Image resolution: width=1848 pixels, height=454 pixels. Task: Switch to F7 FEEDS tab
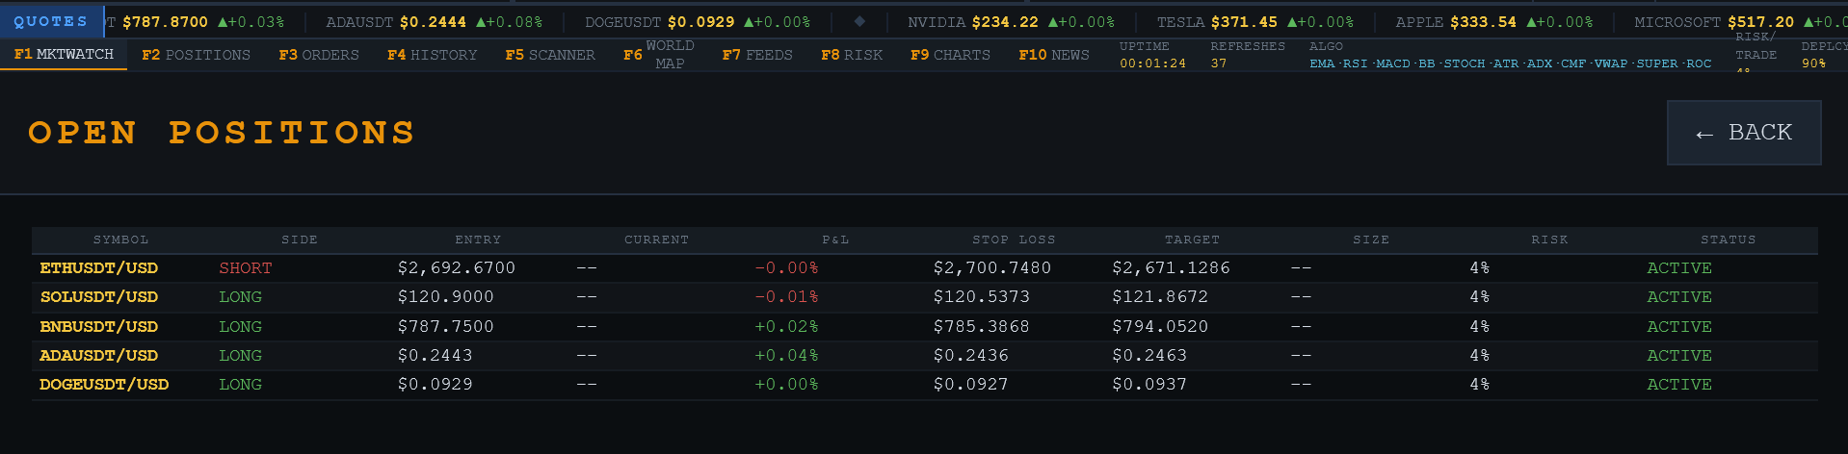[757, 55]
